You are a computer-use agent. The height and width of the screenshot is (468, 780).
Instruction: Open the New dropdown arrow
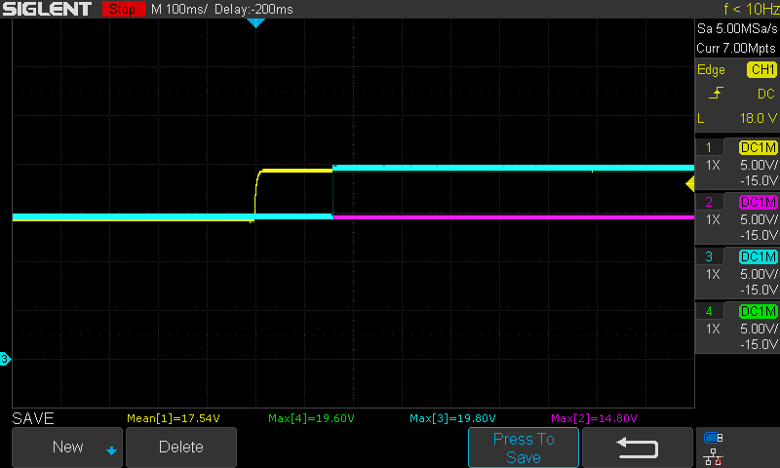coord(111,451)
